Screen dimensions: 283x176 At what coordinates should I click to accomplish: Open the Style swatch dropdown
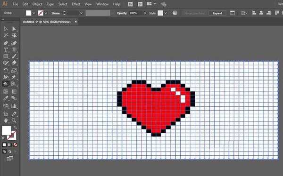pyautogui.click(x=166, y=13)
